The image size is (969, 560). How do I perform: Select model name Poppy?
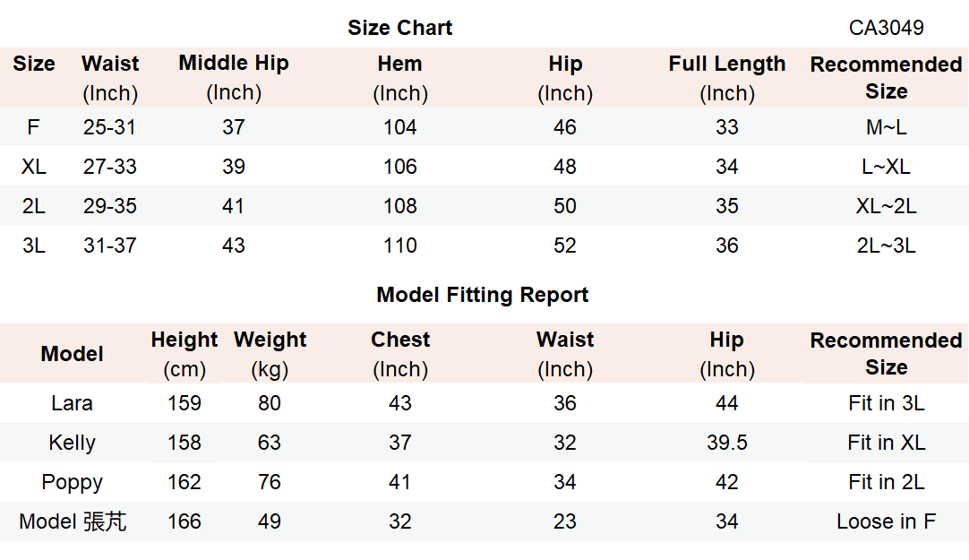(x=72, y=482)
